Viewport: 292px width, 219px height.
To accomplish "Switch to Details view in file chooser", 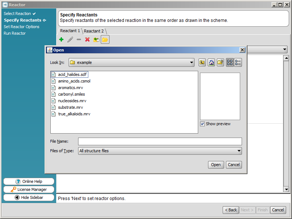I will [238, 62].
